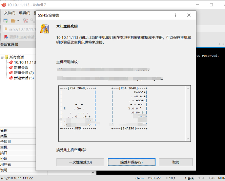Click the 说明 property row
This screenshot has width=225, height=181.
(18, 170)
